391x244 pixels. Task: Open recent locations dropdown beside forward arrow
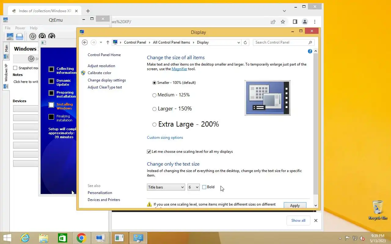(x=101, y=42)
